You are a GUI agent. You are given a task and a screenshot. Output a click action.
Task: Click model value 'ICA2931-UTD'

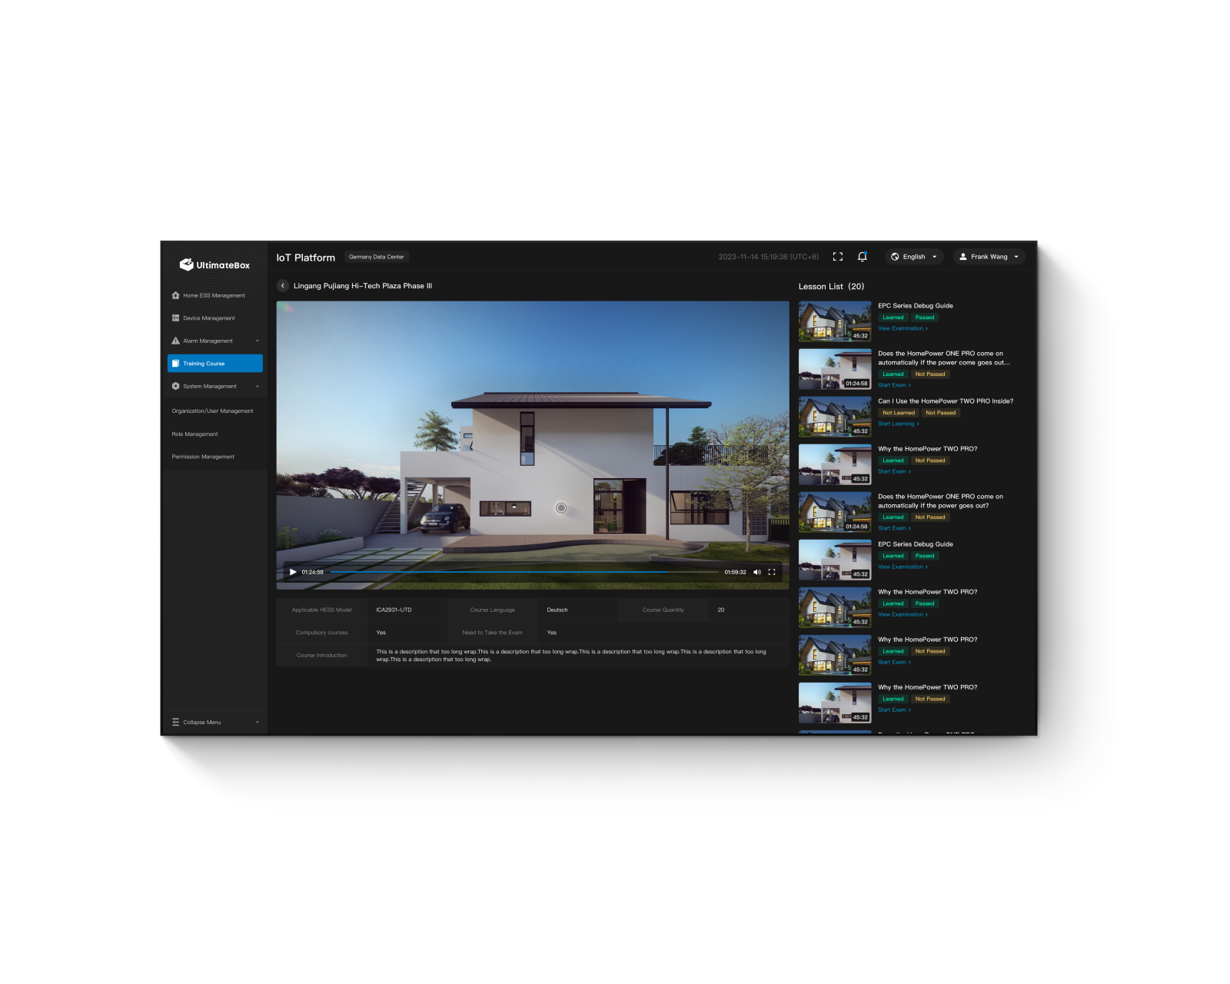click(x=394, y=610)
